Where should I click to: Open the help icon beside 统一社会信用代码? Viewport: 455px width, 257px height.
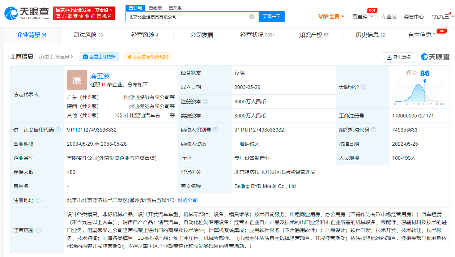click(x=58, y=130)
